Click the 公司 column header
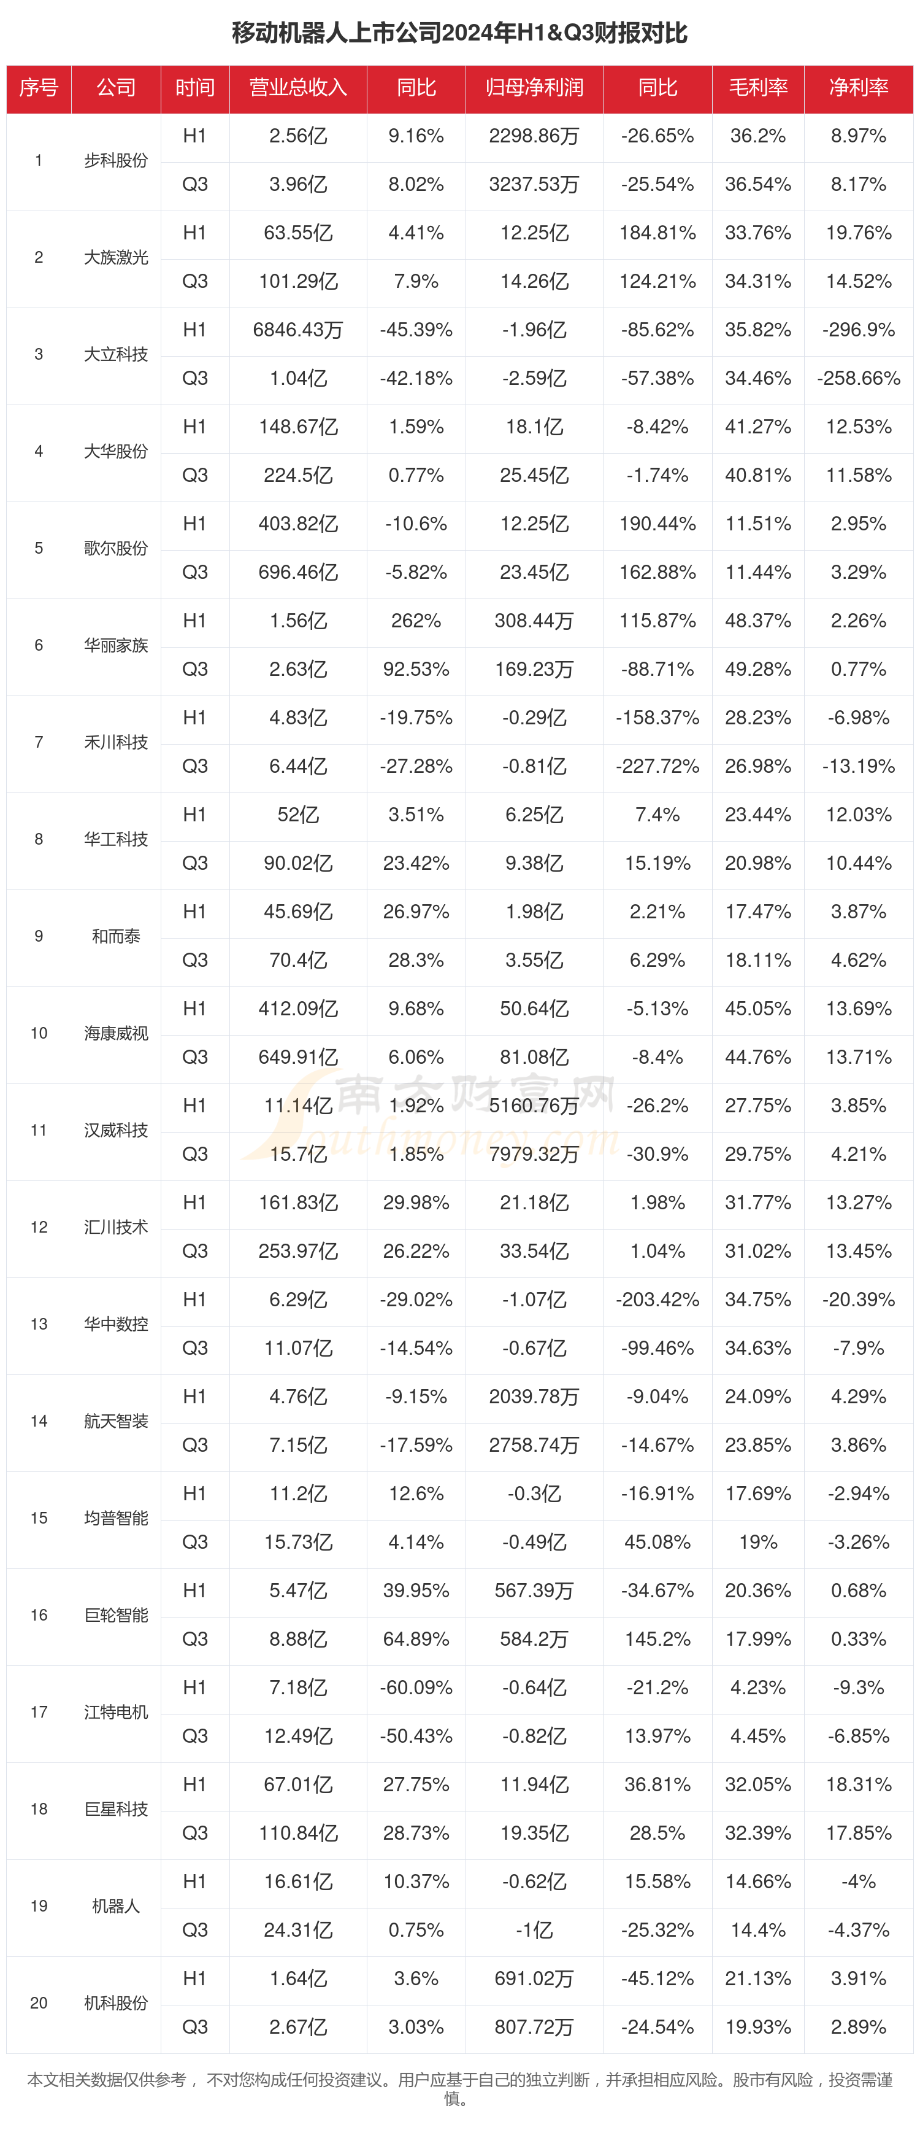This screenshot has height=2135, width=920. (116, 88)
